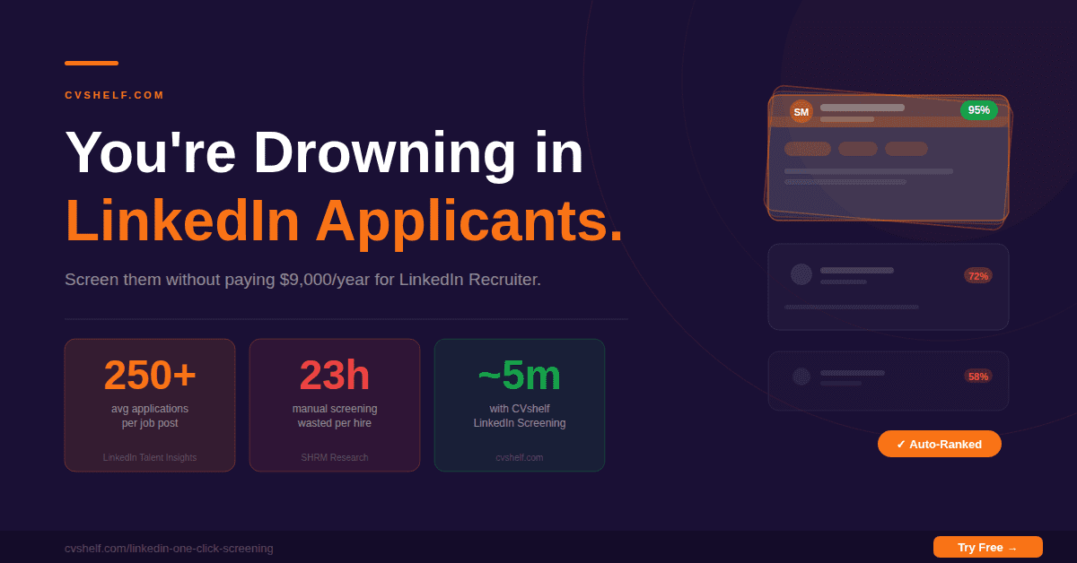Open the CVSHELF.COM link

pyautogui.click(x=114, y=94)
